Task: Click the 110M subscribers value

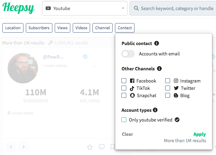Action: point(36,92)
